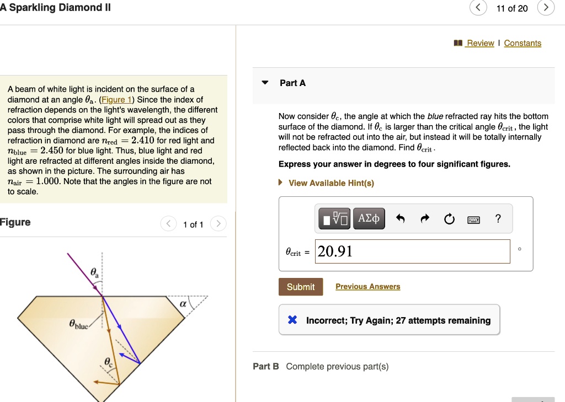565x402 pixels.
Task: Open the Constants page
Action: coord(523,42)
